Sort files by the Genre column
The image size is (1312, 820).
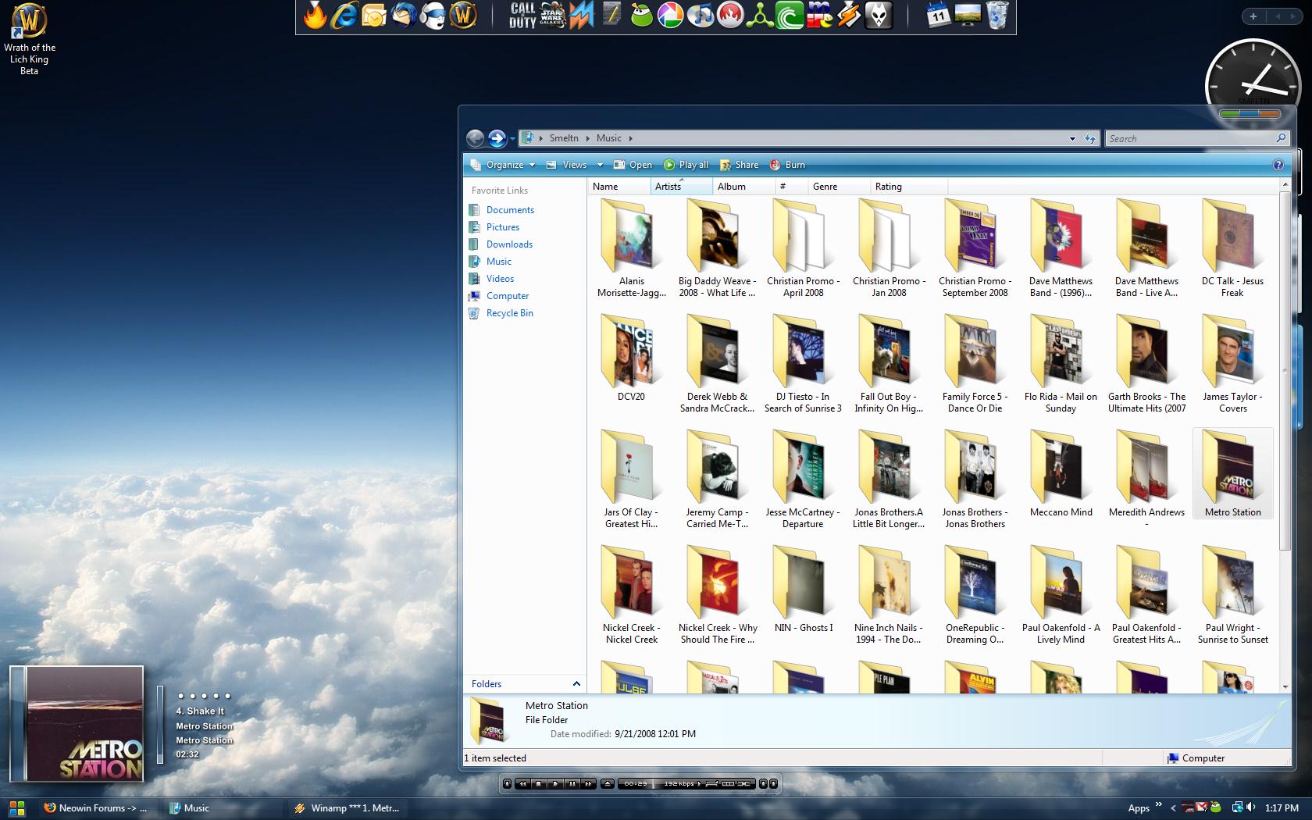pos(825,187)
